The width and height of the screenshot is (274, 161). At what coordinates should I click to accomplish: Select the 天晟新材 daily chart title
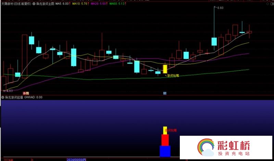pyautogui.click(x=16, y=3)
